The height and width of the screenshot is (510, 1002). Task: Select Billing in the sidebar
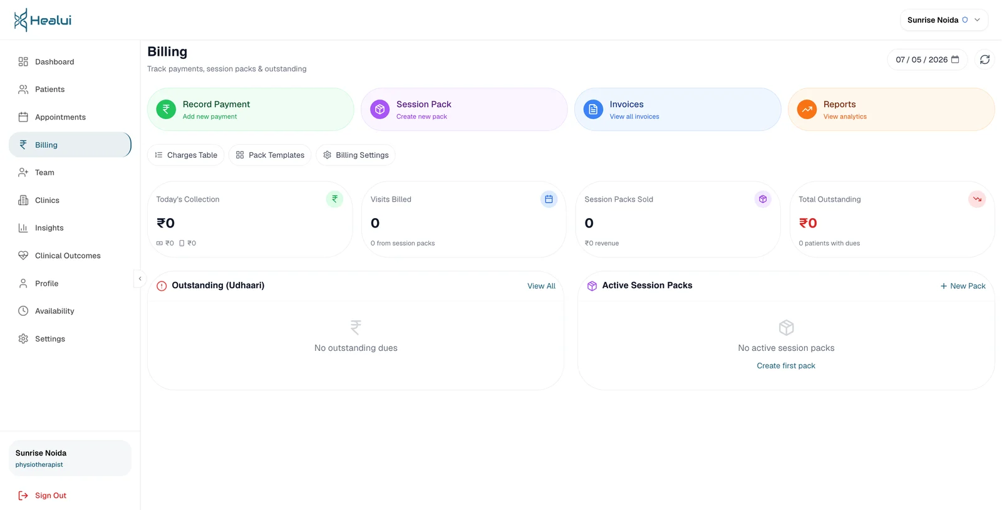[x=70, y=145]
